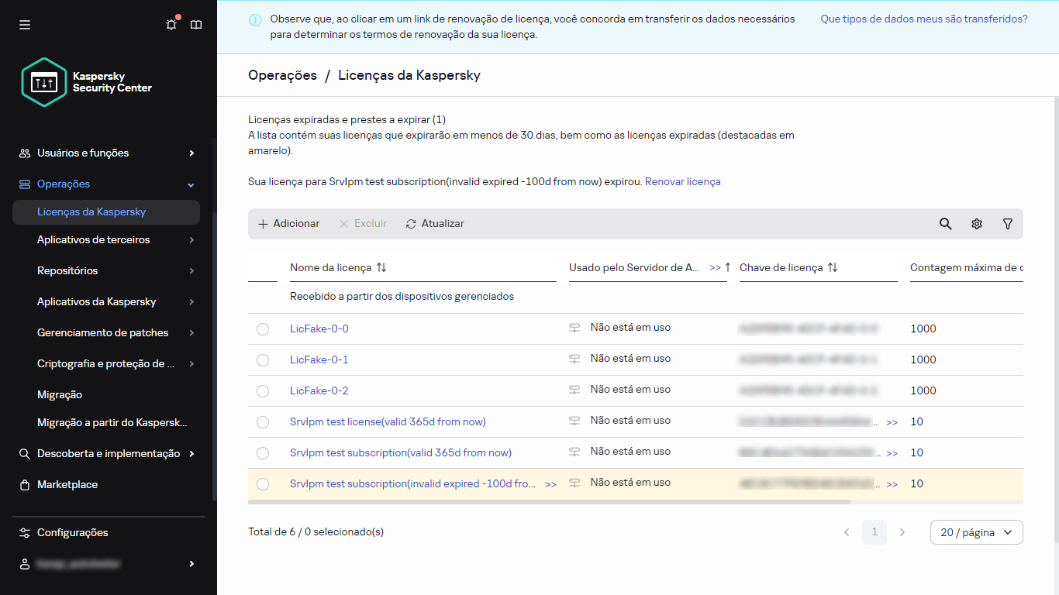1059x595 pixels.
Task: Select radio button for LicFake-0-1
Action: pos(263,360)
